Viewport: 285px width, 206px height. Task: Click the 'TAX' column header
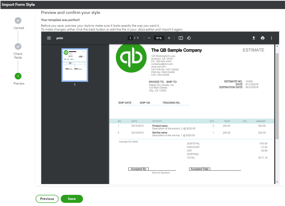point(245,121)
